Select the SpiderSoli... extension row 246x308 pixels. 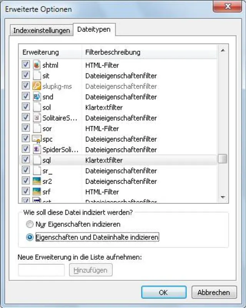click(118, 150)
